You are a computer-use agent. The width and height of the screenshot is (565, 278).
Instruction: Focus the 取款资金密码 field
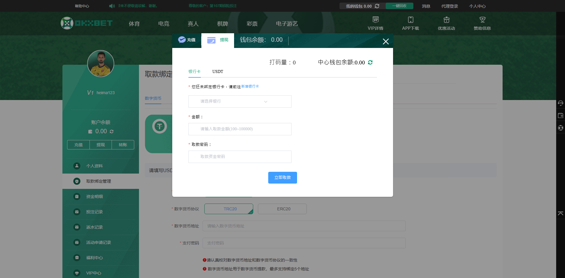coord(240,157)
